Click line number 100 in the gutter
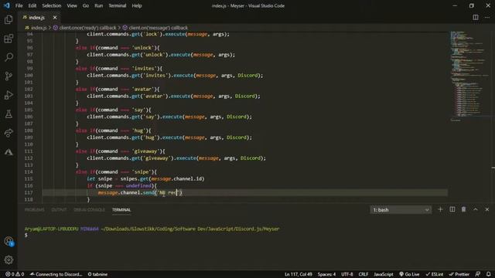Screen dimensions: 495x278 [x=29, y=76]
